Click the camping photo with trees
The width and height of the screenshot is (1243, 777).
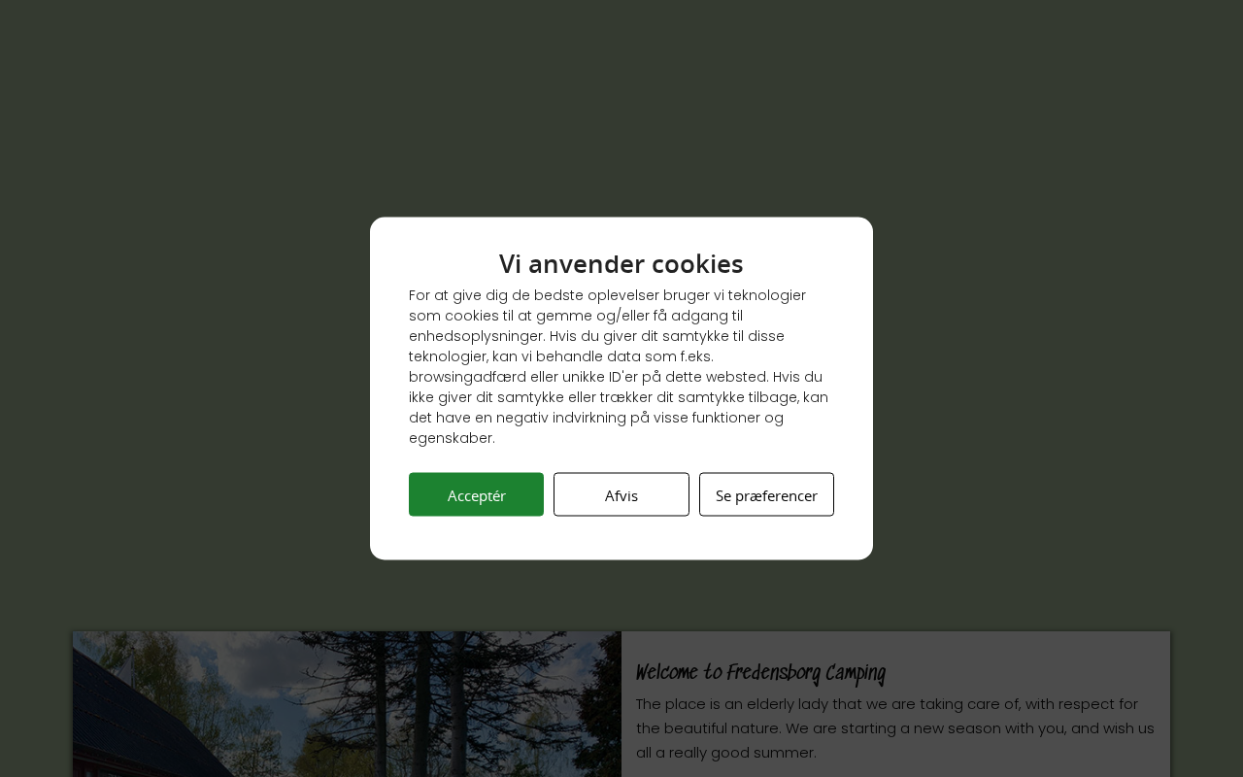(x=347, y=704)
